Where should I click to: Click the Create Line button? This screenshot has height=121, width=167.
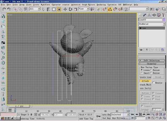(x=145, y=77)
